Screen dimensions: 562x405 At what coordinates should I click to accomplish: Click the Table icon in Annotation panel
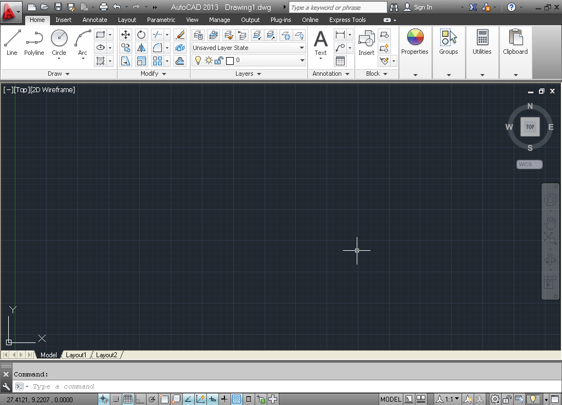tap(341, 60)
